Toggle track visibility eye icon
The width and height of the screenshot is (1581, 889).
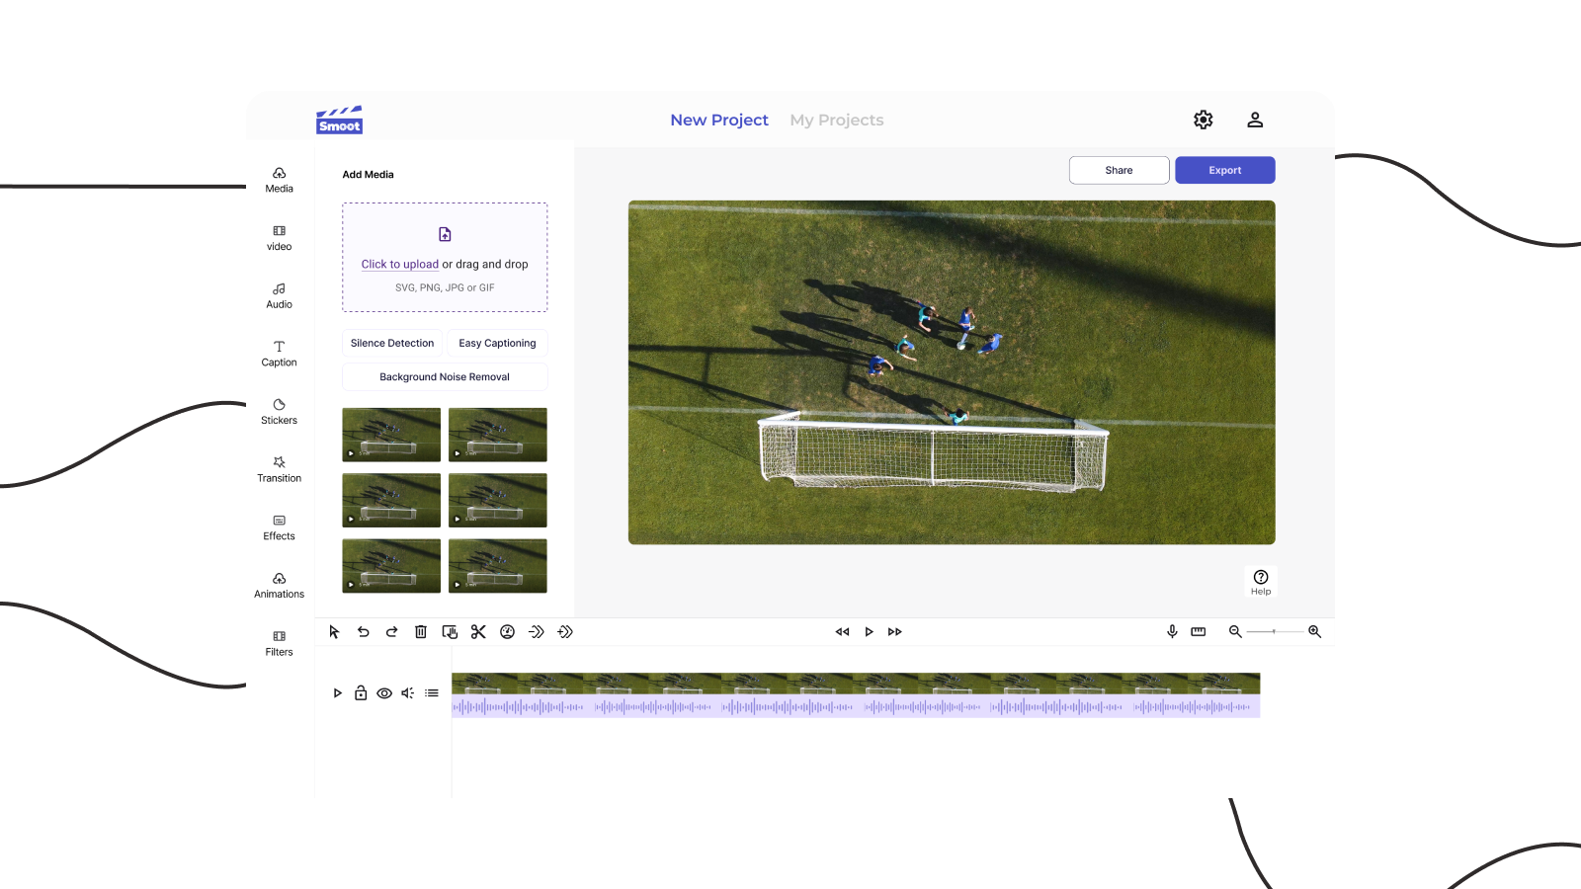(384, 693)
